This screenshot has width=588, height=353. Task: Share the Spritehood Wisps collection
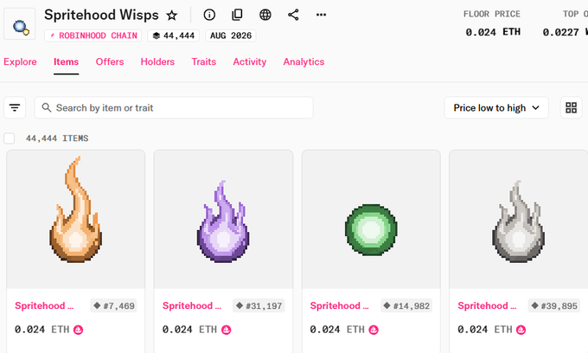293,15
